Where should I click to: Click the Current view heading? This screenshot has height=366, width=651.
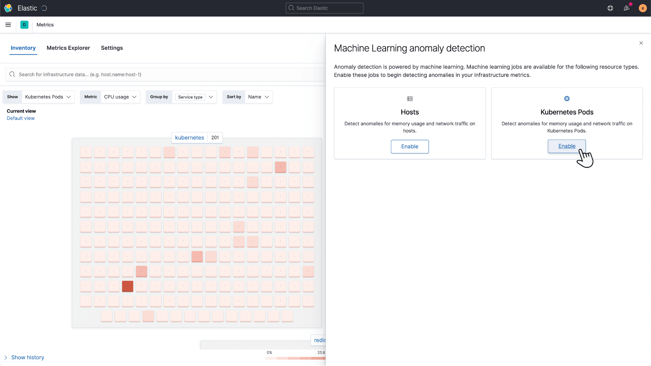21,111
